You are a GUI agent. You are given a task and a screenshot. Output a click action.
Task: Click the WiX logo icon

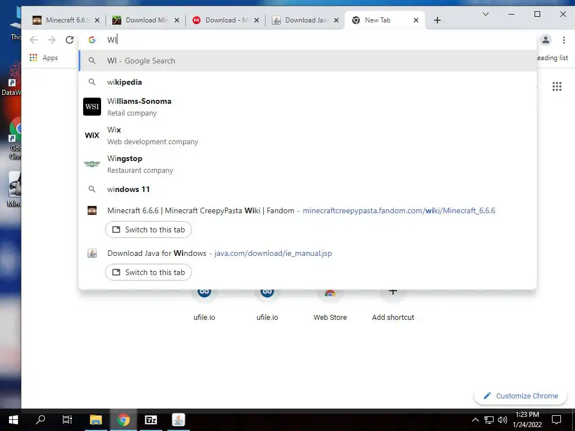tap(92, 135)
